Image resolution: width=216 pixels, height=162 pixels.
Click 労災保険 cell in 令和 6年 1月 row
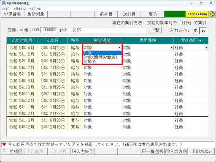point(102,107)
